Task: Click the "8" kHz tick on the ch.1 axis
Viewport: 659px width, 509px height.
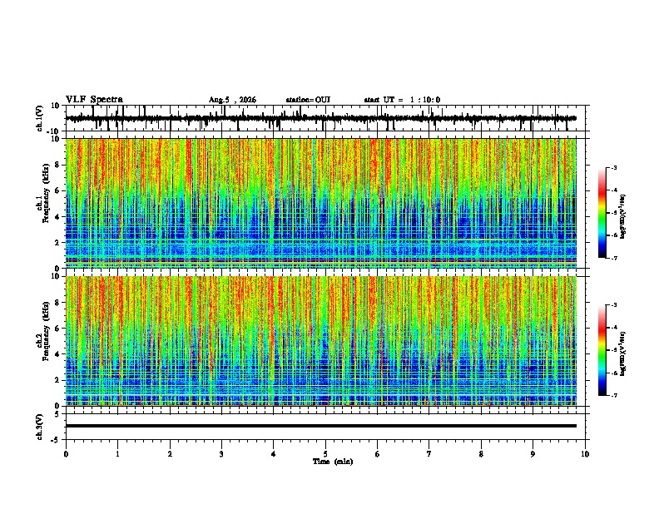Action: click(x=58, y=165)
